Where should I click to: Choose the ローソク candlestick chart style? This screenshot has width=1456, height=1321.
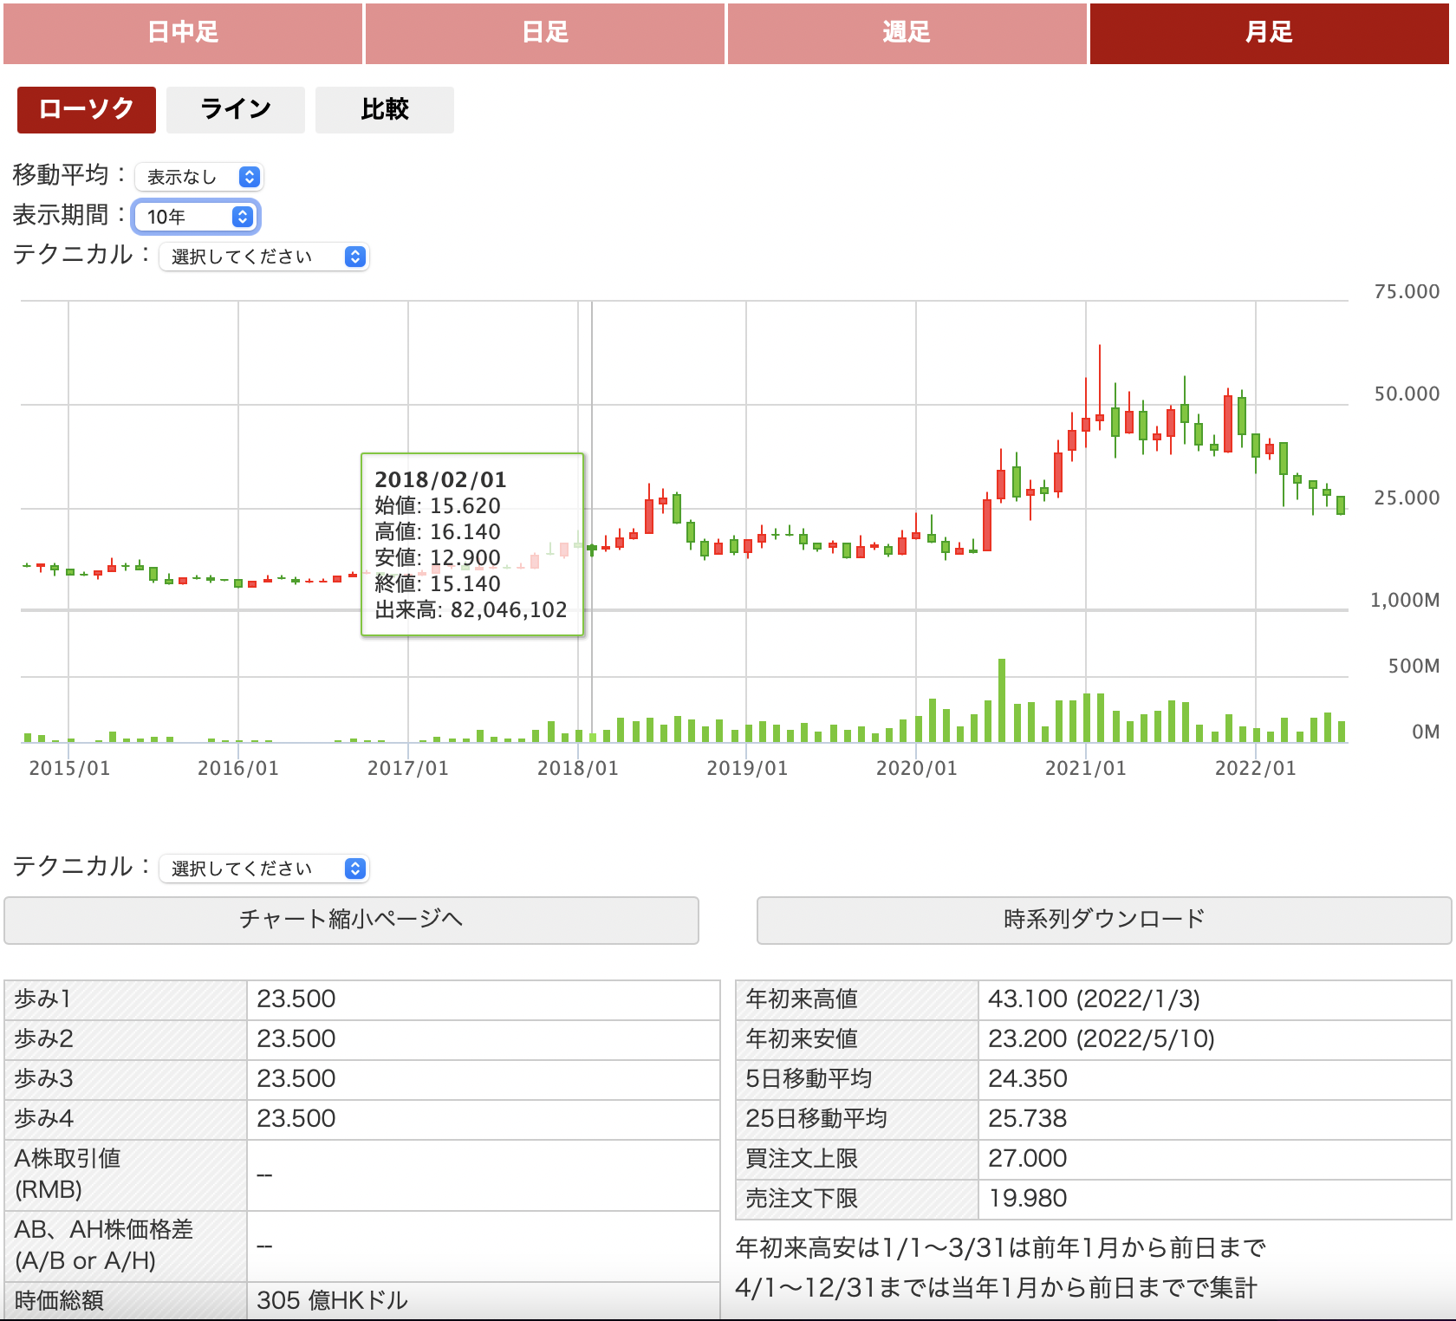87,110
